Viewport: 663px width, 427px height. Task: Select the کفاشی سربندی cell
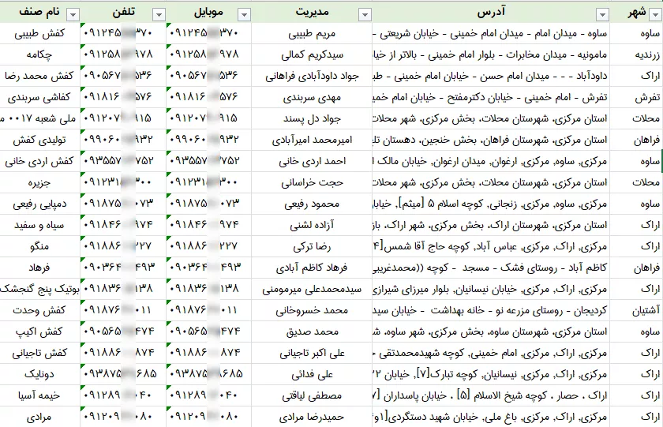(39, 97)
